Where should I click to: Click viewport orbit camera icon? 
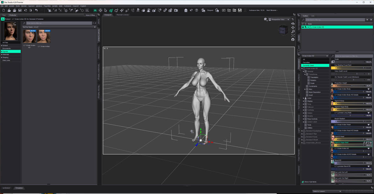[293, 23]
